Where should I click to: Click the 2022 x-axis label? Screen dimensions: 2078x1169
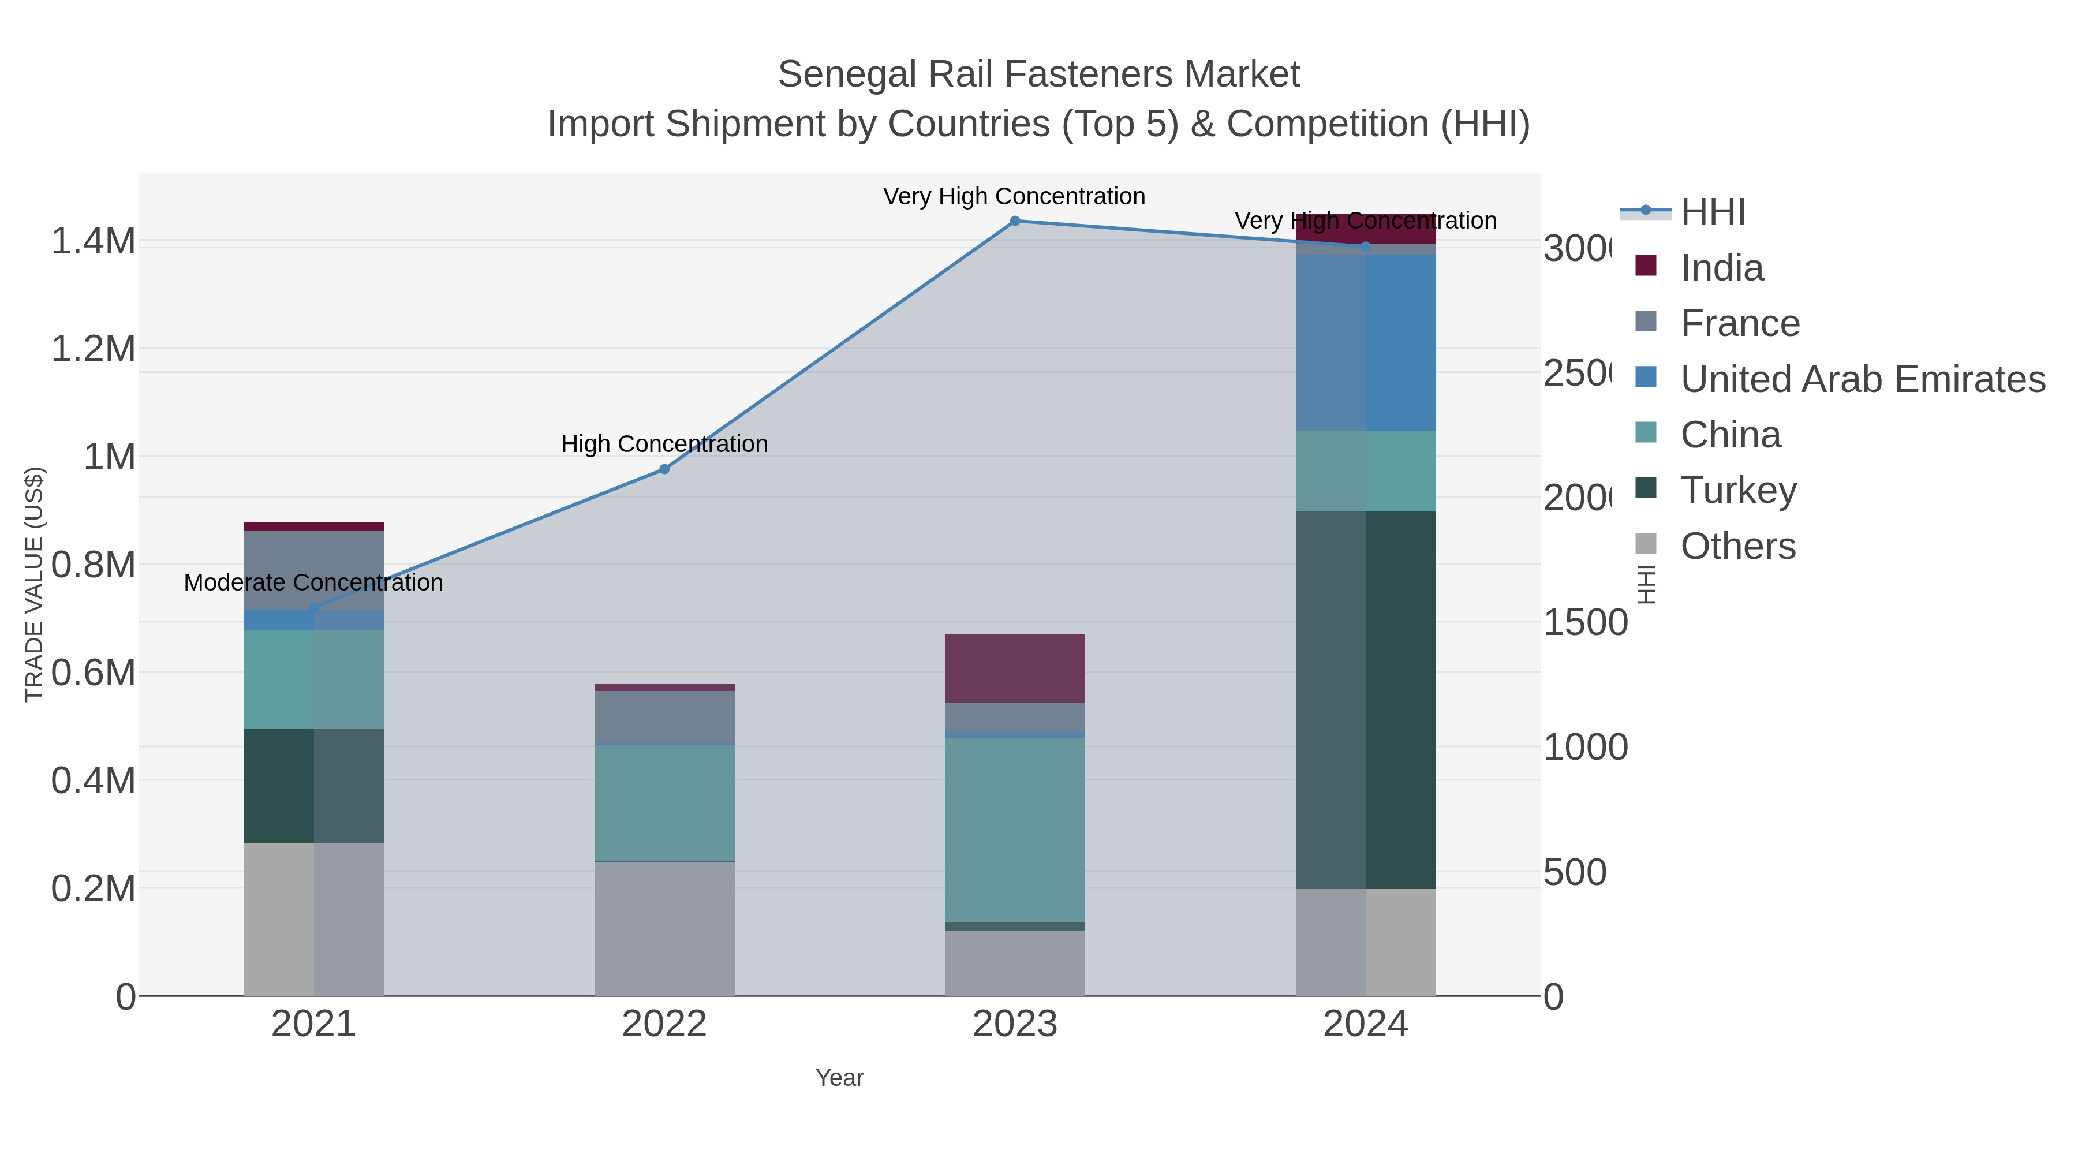point(665,1024)
